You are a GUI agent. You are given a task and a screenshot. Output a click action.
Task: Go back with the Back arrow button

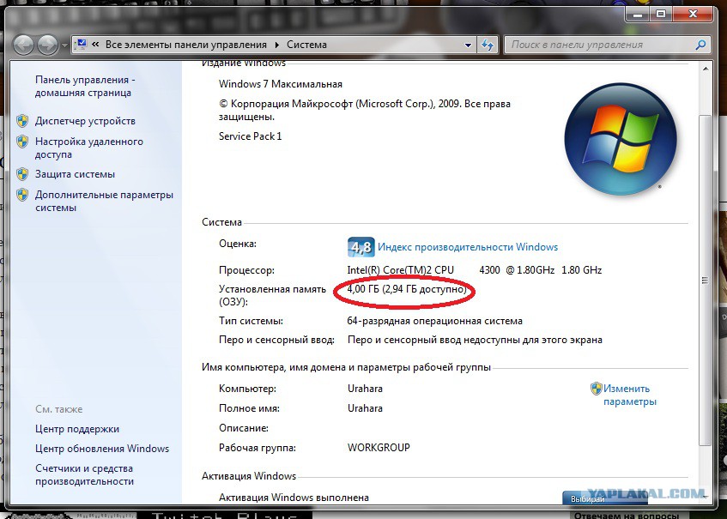pos(24,45)
